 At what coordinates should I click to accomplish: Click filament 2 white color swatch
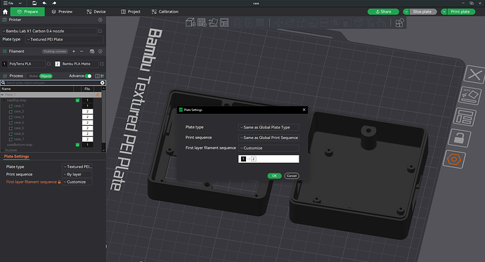pos(58,64)
